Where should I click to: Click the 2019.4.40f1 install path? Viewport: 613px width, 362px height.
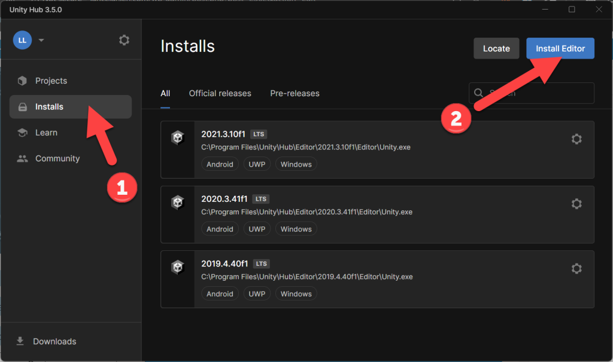tap(307, 277)
